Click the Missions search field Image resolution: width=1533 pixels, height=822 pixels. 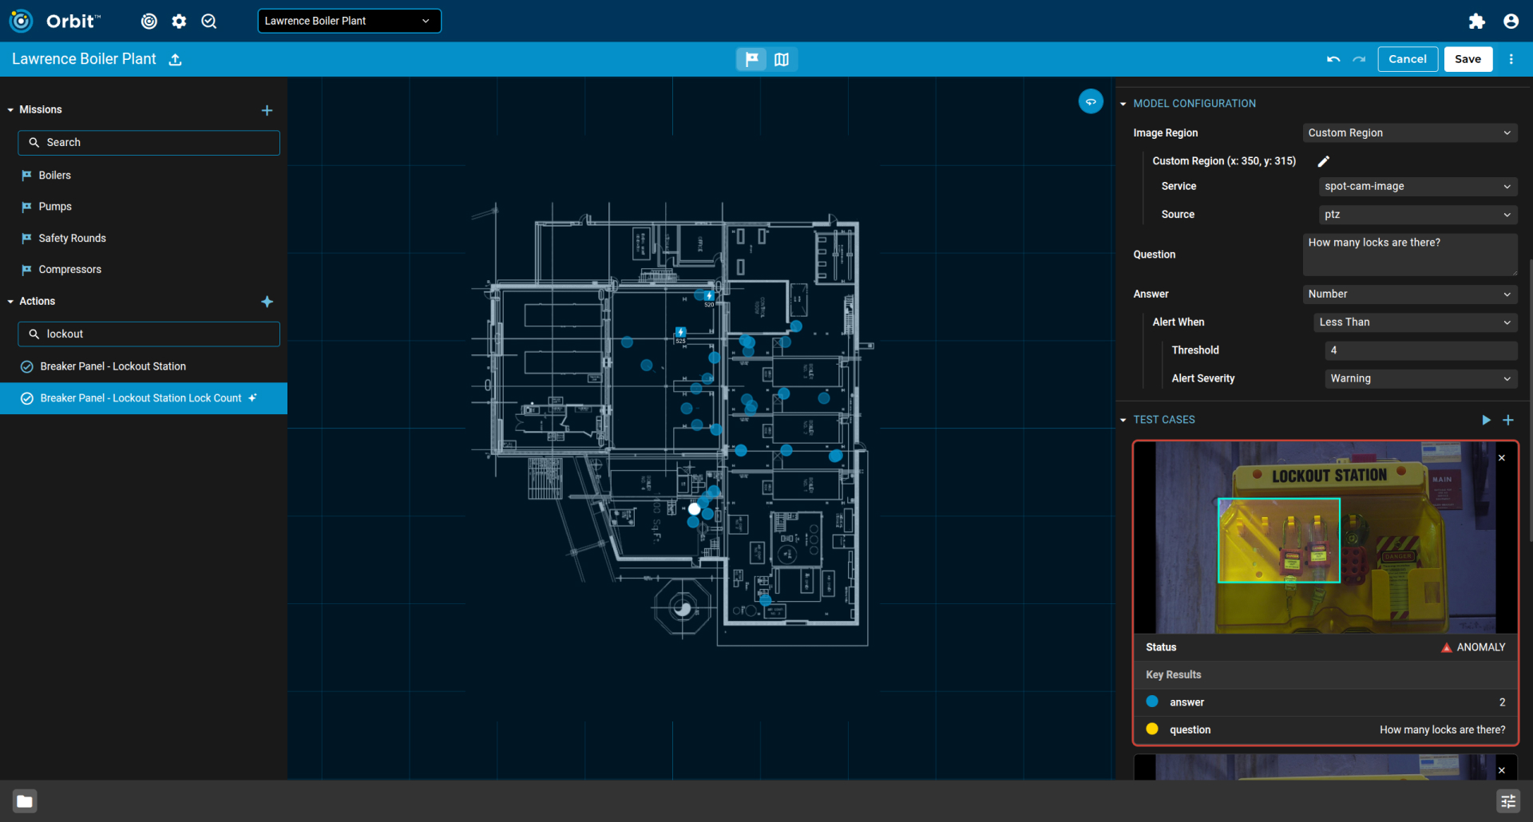coord(149,143)
